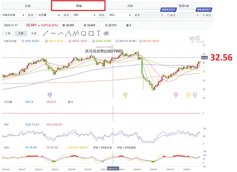Click the MV20 0 volume label
This screenshot has width=237, height=172.
51,102
